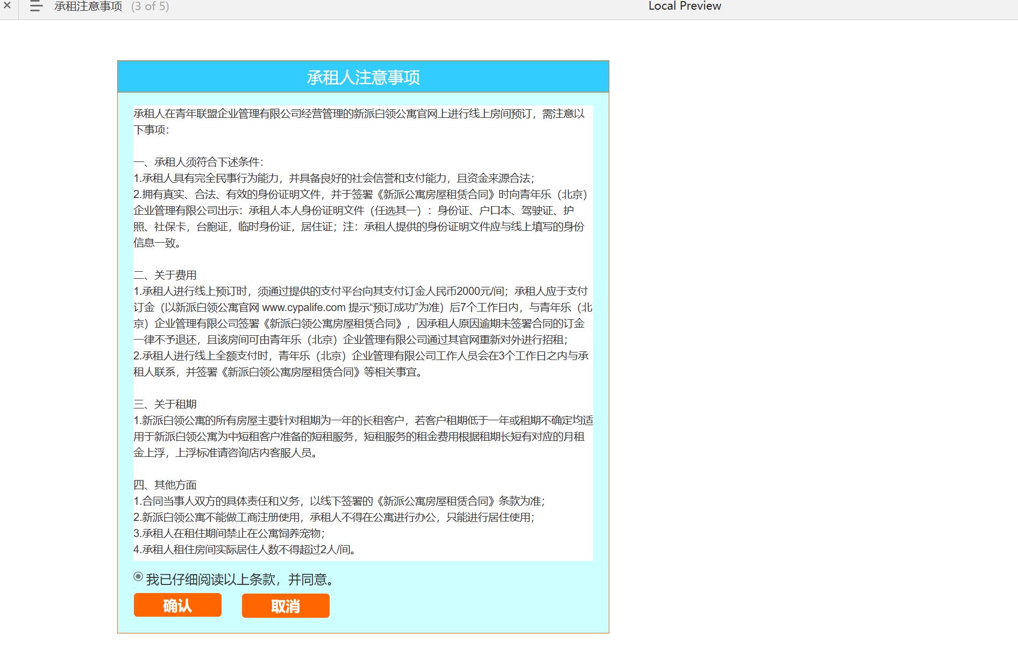Click the www.cypalife.com website text
1018x670 pixels.
[303, 307]
